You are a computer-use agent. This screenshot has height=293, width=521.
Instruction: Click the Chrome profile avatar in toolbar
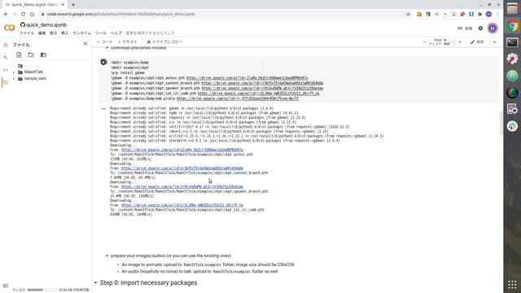point(488,14)
